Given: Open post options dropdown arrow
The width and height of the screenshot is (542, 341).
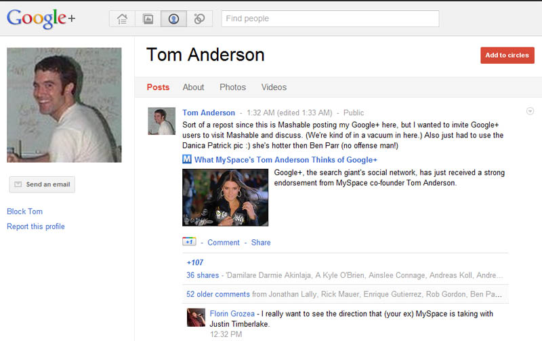Looking at the screenshot, I should [530, 111].
